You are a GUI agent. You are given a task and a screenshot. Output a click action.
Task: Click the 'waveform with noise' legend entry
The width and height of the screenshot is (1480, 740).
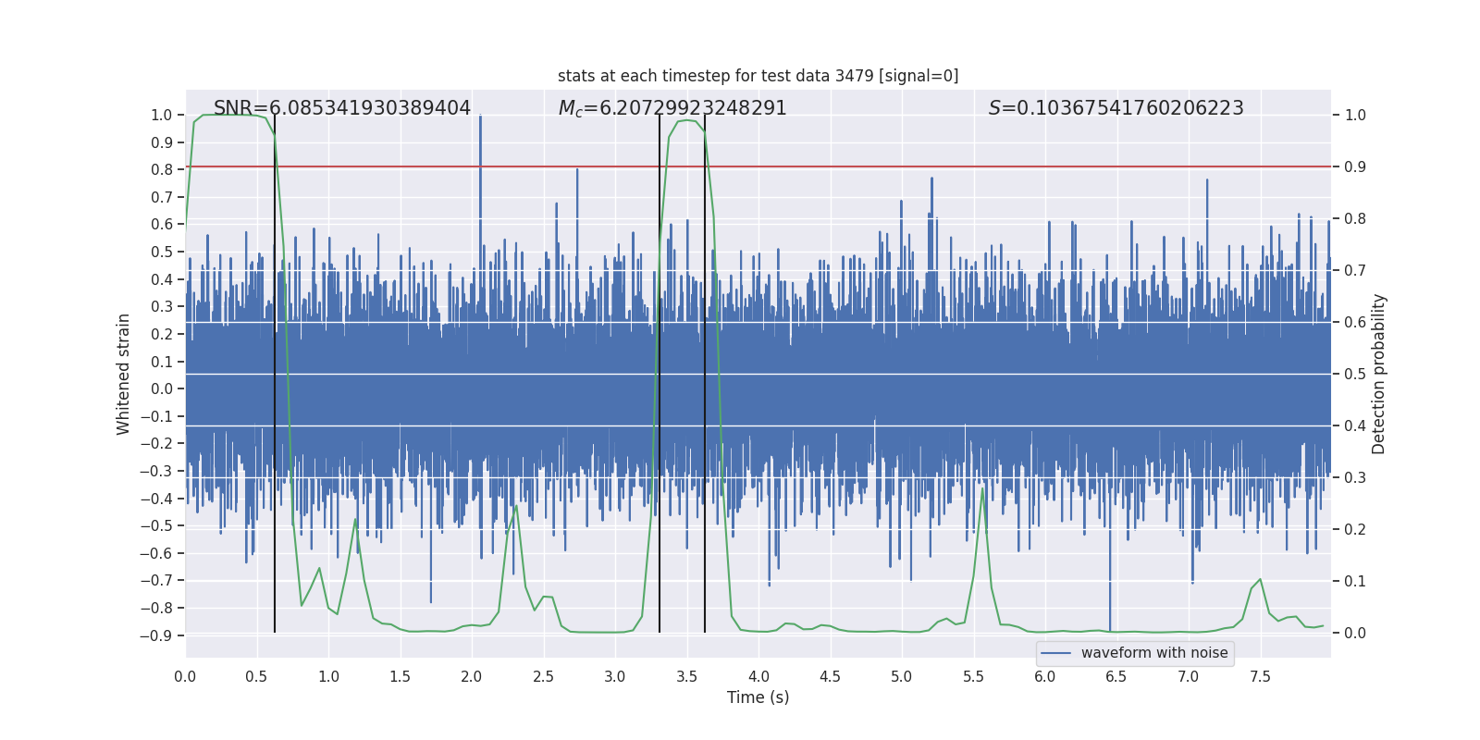[1154, 653]
